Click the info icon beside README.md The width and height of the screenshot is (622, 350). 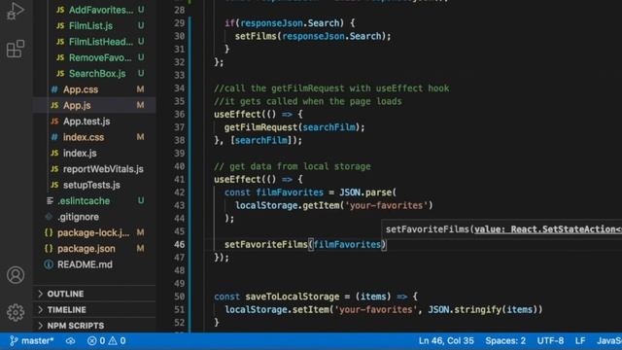[49, 264]
